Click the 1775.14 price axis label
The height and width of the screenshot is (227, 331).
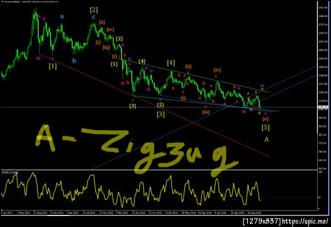coord(323,25)
